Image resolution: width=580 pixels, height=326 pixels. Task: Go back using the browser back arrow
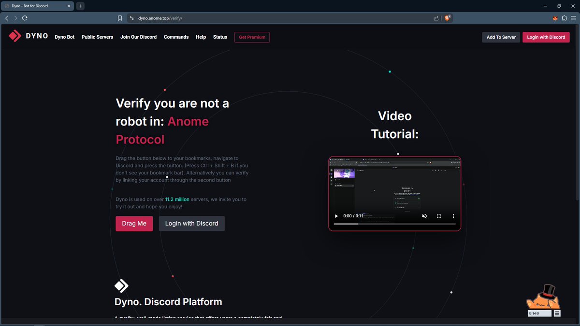pyautogui.click(x=7, y=18)
